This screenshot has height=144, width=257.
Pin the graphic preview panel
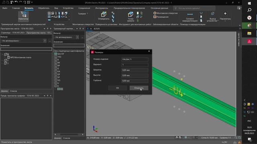[x=47, y=96]
